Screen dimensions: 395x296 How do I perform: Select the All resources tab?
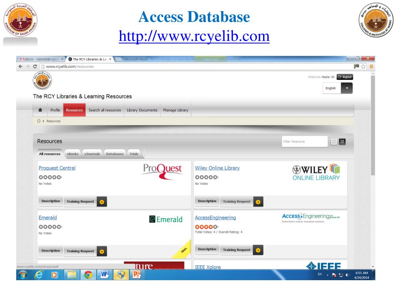coord(50,154)
